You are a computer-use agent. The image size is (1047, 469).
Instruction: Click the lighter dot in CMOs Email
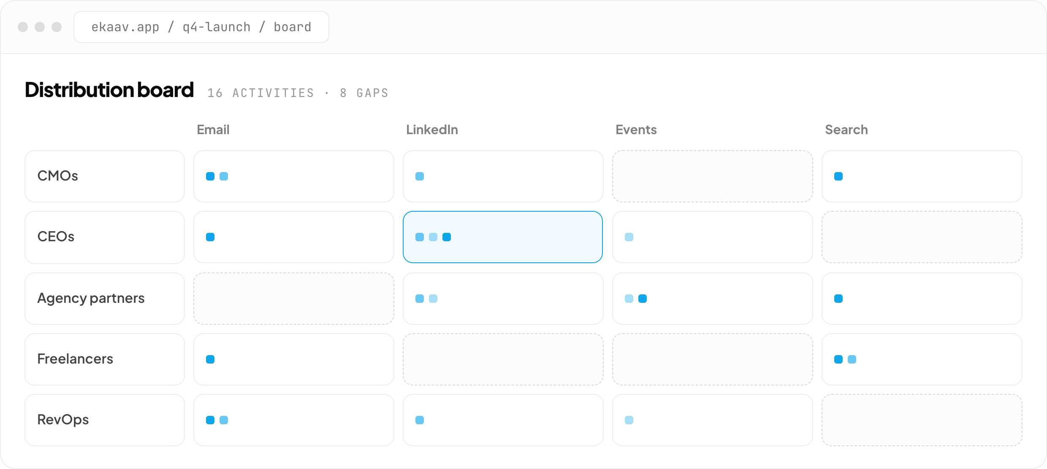(x=224, y=176)
